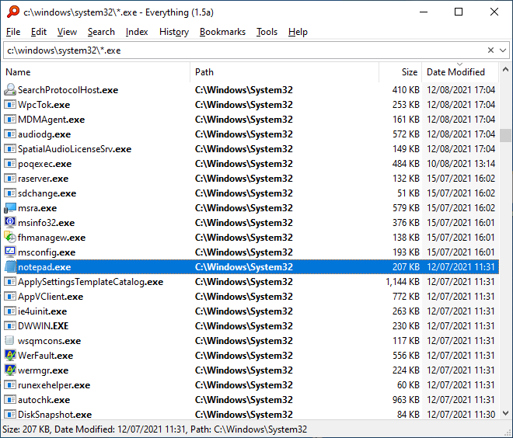The image size is (513, 438).
Task: Click the 963 KB size value
Action: 406,400
